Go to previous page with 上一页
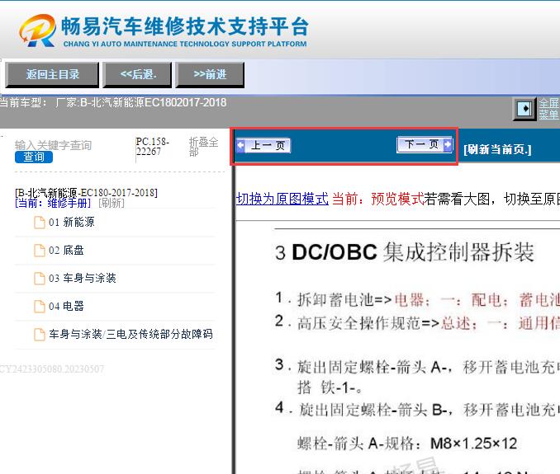This screenshot has height=474, width=560. pos(264,145)
